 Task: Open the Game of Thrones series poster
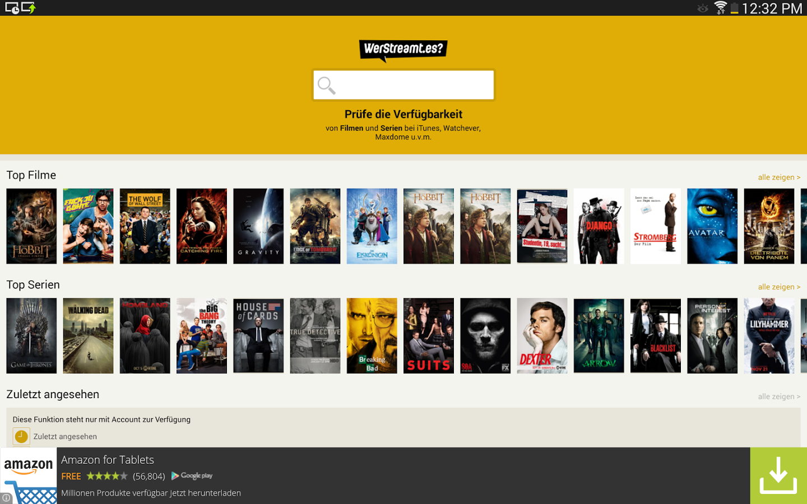click(31, 336)
